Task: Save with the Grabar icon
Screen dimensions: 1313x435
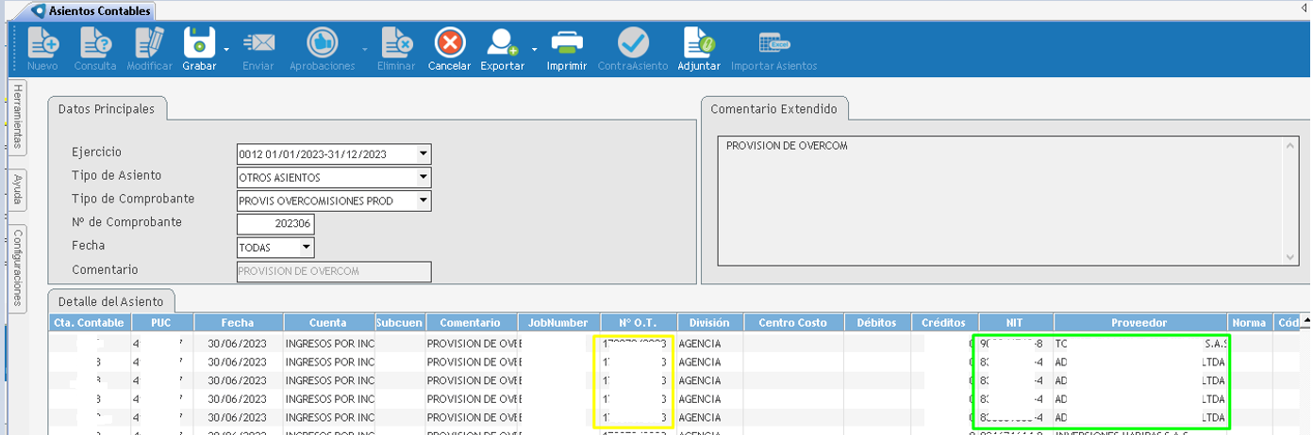Action: click(199, 43)
